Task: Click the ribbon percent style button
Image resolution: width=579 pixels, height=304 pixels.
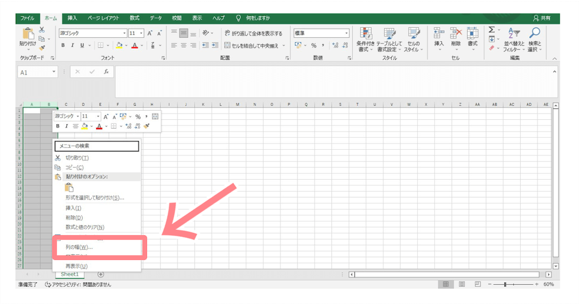Action: pos(313,45)
